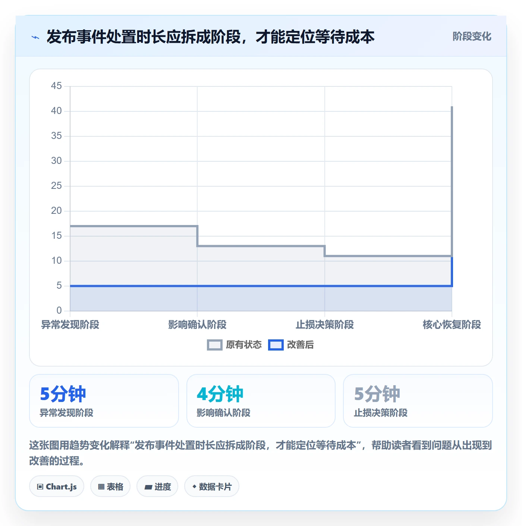522x526 pixels.
Task: Select the 数据卡片 tag chip
Action: 212,486
